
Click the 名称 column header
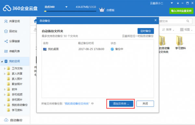[45, 43]
